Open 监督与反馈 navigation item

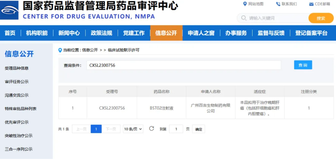point(271,33)
